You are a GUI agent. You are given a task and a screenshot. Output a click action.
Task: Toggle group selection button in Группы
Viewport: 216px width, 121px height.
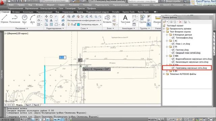click(149, 25)
